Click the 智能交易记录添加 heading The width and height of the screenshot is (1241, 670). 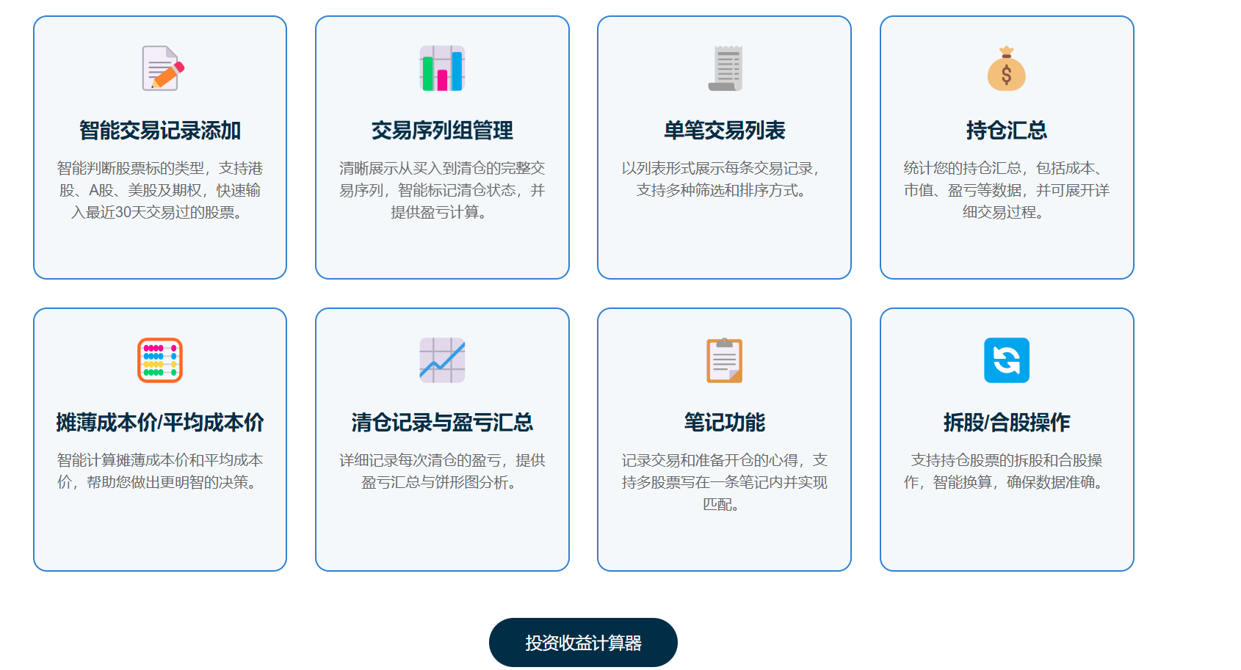[160, 131]
